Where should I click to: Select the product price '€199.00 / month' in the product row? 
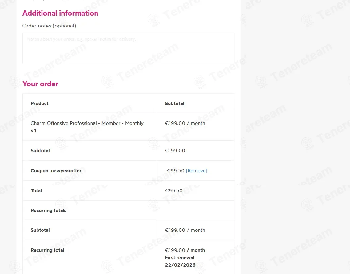pos(185,123)
